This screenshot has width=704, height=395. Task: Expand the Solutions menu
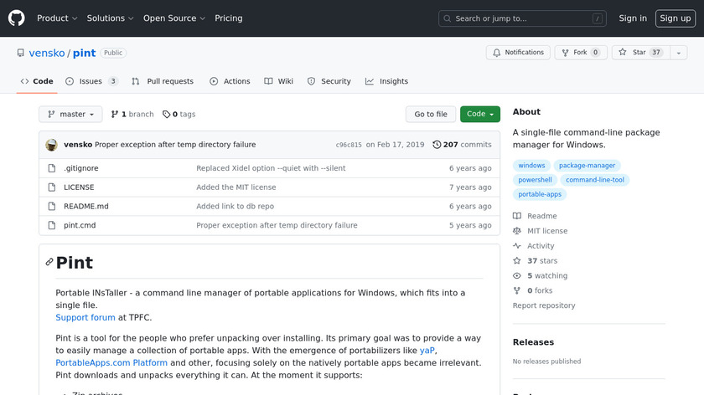[110, 18]
